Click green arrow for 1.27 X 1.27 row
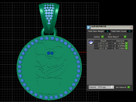This screenshot has width=136, height=102. 127,43
